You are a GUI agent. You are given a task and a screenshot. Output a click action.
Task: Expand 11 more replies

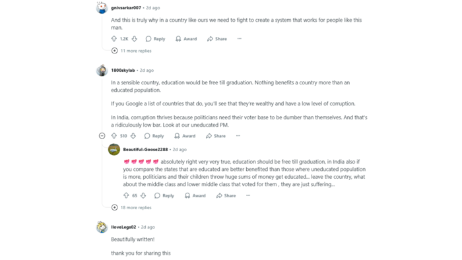click(131, 51)
